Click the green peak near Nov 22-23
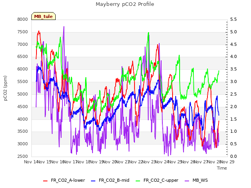 (149, 33)
